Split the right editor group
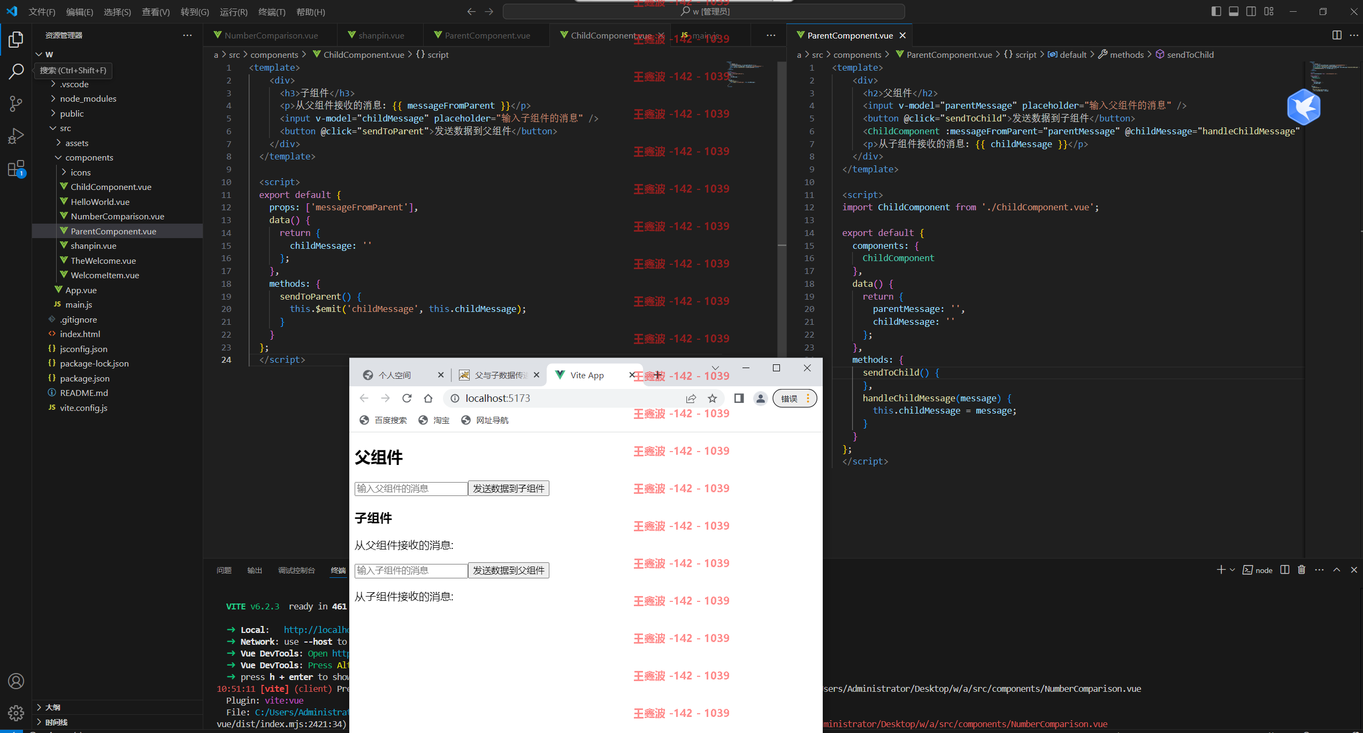The image size is (1363, 733). (1337, 35)
